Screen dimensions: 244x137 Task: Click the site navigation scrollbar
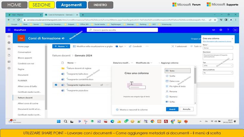(x=46, y=78)
